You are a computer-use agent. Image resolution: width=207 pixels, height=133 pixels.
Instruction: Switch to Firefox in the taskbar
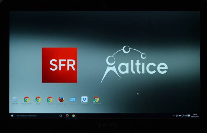click(x=67, y=116)
